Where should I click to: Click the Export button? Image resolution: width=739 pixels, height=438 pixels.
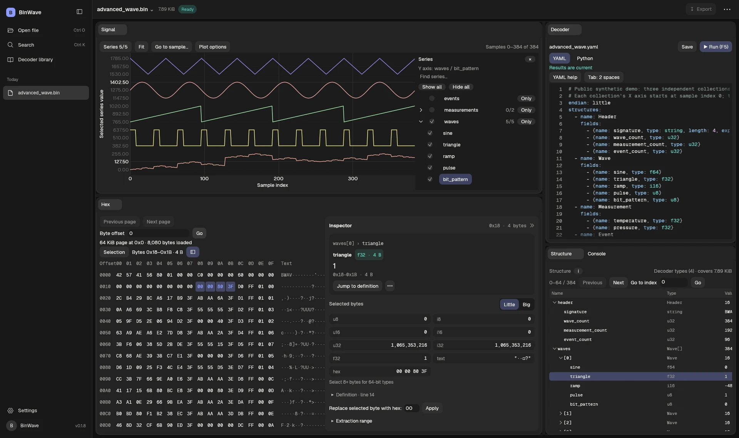pos(701,9)
